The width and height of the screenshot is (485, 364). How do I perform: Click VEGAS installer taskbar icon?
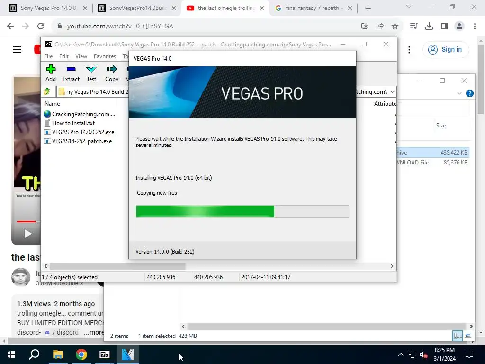pyautogui.click(x=128, y=355)
